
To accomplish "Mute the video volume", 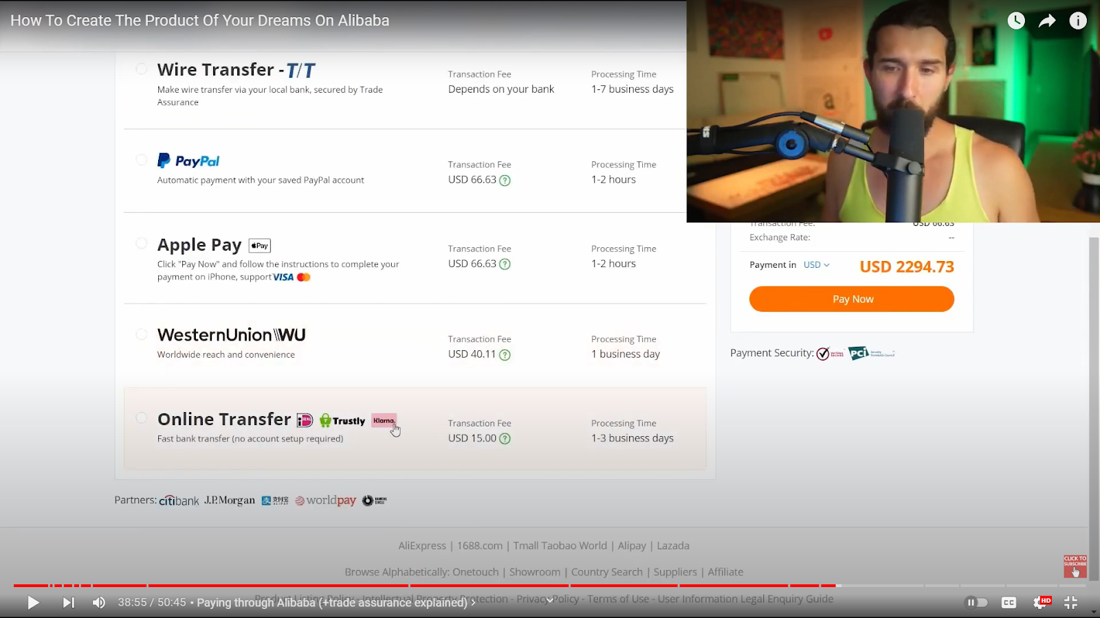I will point(99,602).
